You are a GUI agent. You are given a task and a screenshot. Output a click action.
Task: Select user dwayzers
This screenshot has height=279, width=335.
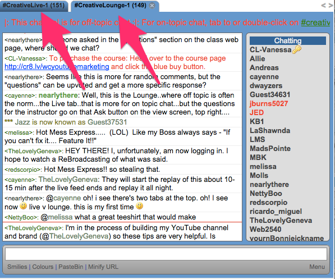[x=266, y=86]
